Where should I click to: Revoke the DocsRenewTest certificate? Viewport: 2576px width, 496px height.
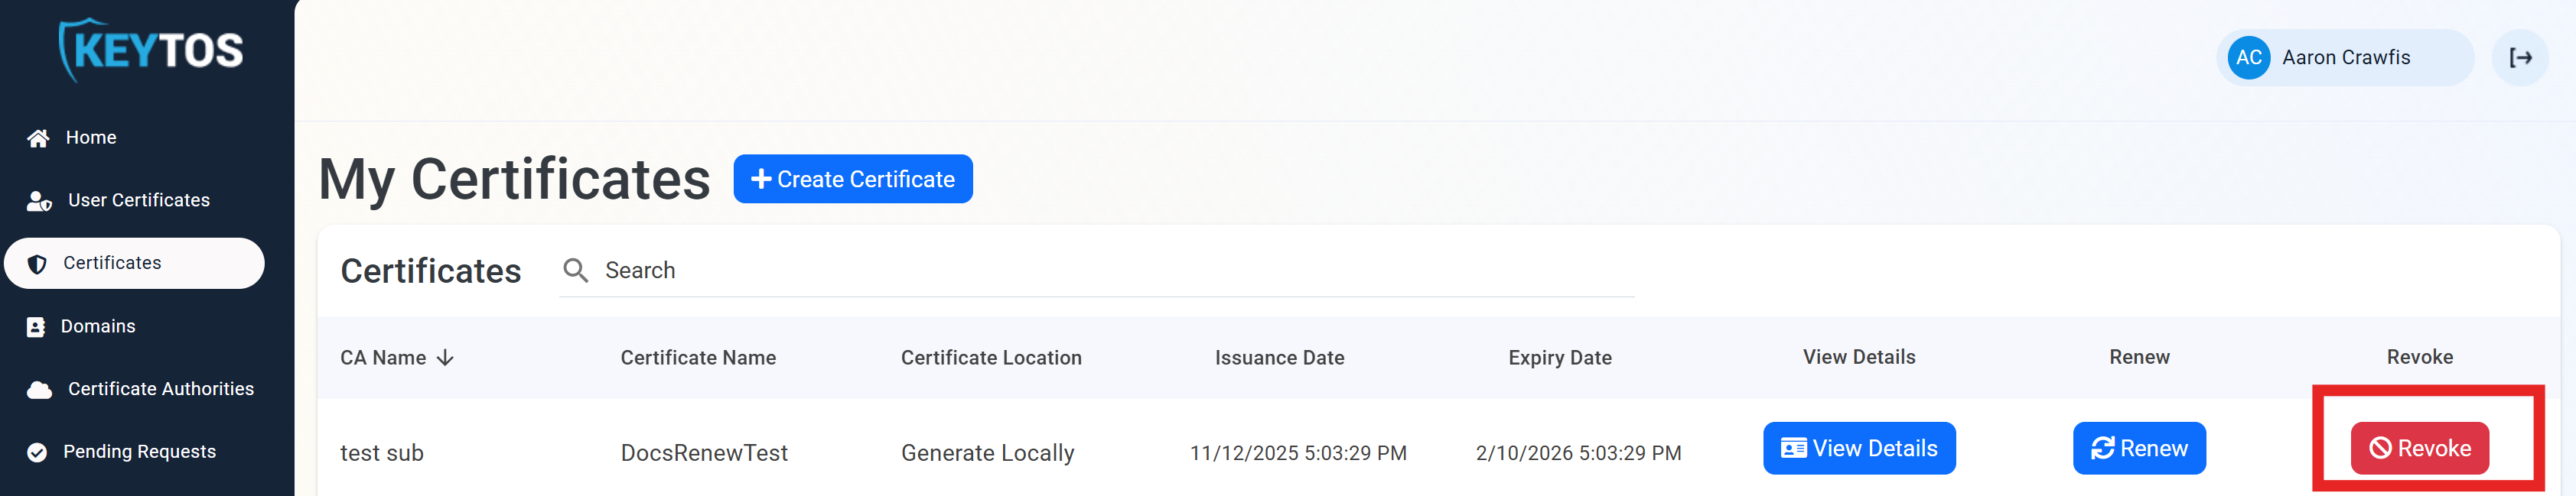tap(2419, 448)
